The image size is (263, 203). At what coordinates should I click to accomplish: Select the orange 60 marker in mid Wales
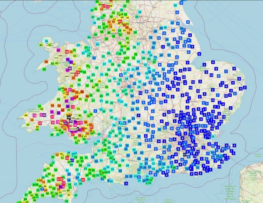click(82, 91)
